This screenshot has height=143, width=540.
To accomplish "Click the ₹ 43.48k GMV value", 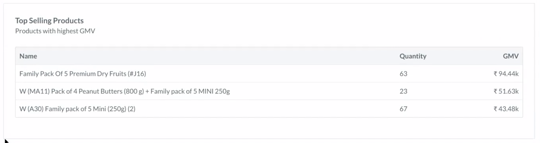I will point(506,109).
